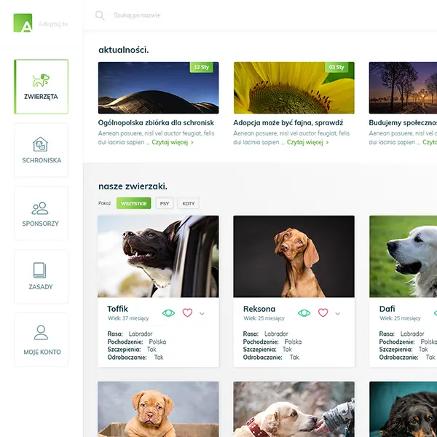This screenshot has height=437, width=437.
Task: Toggle the eye watch icon for Reksona
Action: point(304,312)
